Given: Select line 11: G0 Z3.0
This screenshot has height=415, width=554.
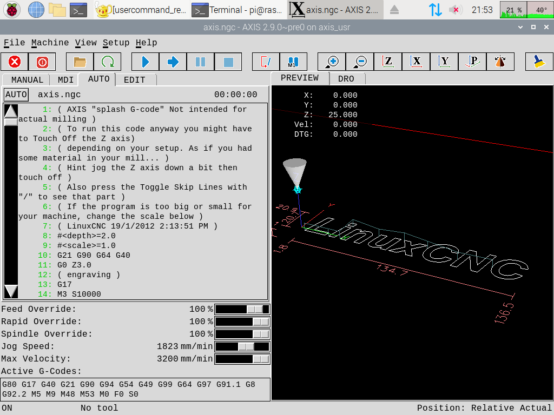Looking at the screenshot, I should 65,265.
